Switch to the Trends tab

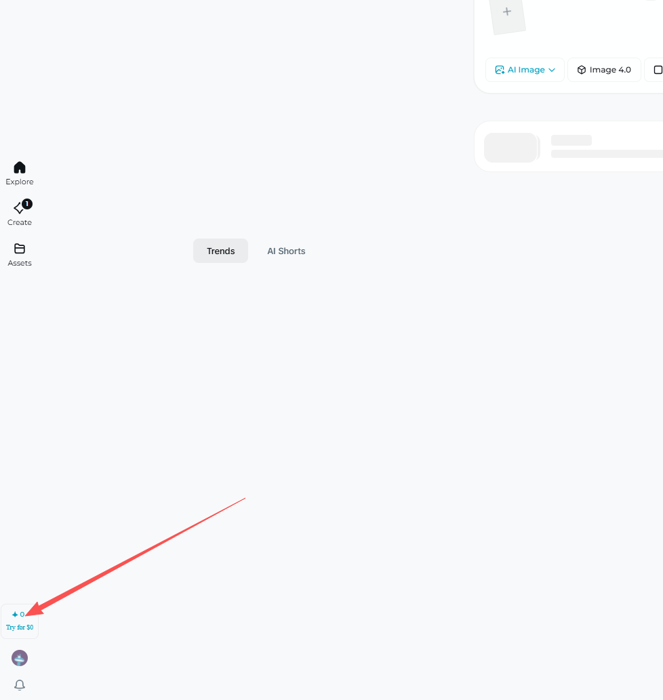220,251
